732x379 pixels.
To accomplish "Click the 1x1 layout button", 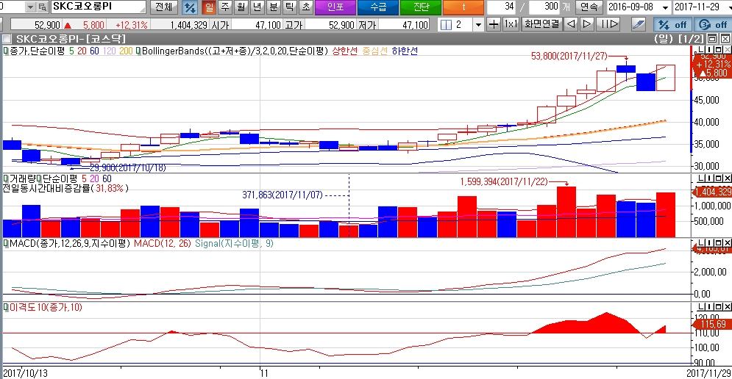I will click(x=511, y=24).
